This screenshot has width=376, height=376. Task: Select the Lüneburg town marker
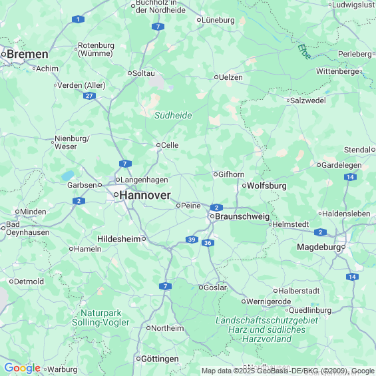(198, 20)
